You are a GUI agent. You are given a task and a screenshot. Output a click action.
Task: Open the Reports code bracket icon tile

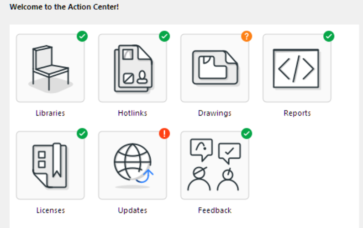(297, 68)
